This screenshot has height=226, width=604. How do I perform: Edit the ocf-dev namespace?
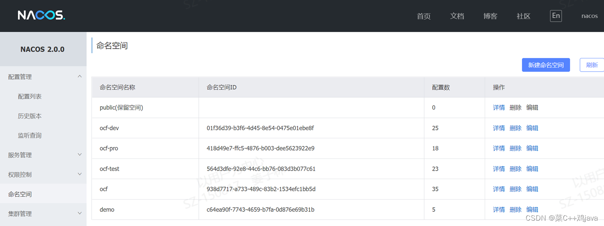tap(532, 128)
